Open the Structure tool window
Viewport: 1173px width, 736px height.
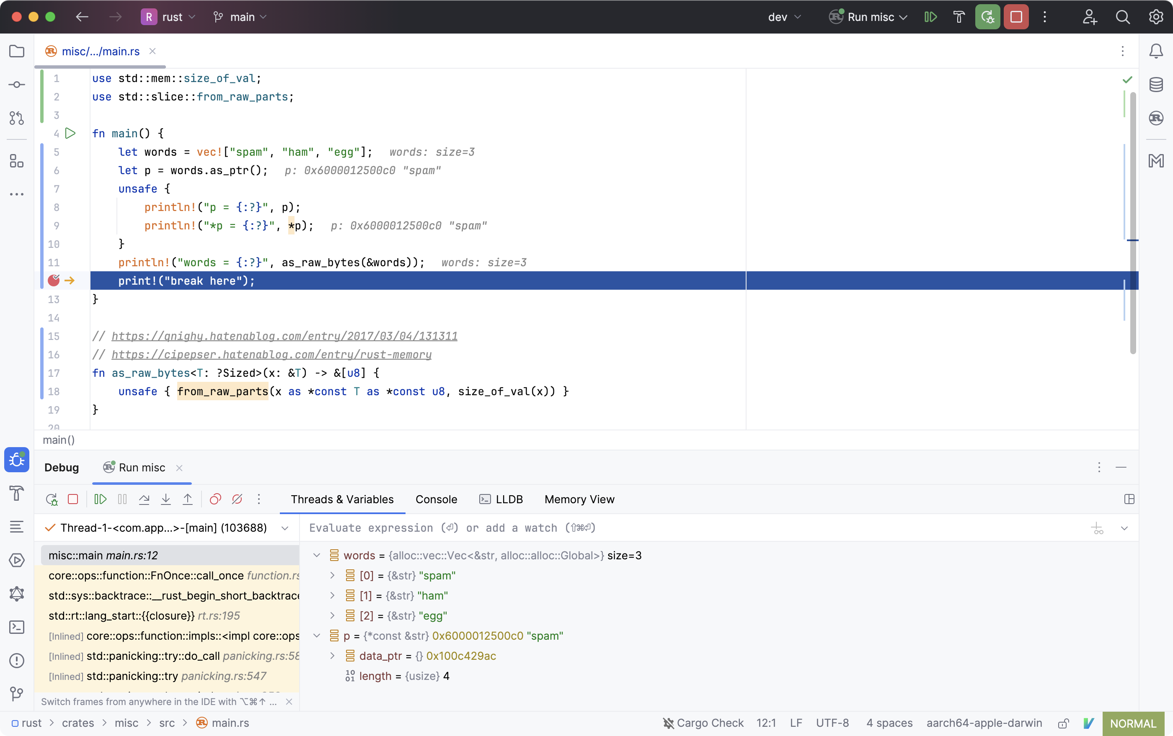click(x=17, y=161)
